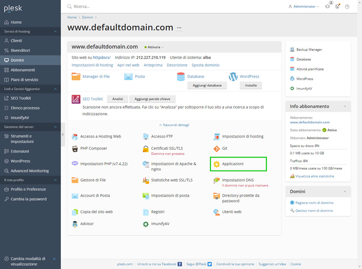
Task: Collapse the Info abbonamento panel
Action: (x=345, y=106)
